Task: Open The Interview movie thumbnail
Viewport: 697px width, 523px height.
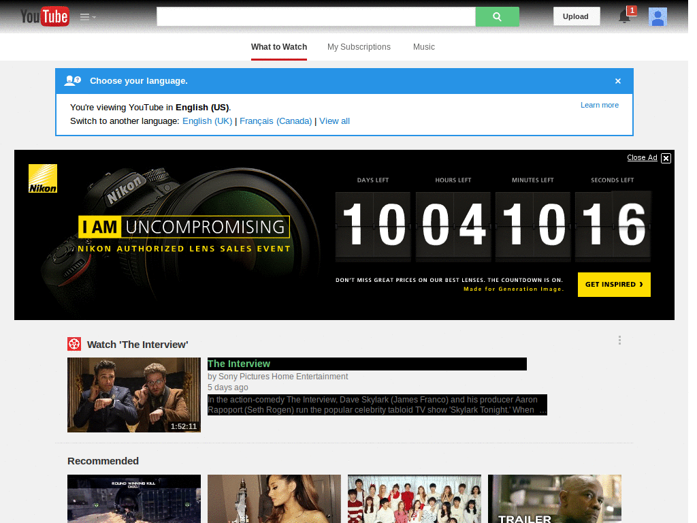Action: pyautogui.click(x=134, y=395)
